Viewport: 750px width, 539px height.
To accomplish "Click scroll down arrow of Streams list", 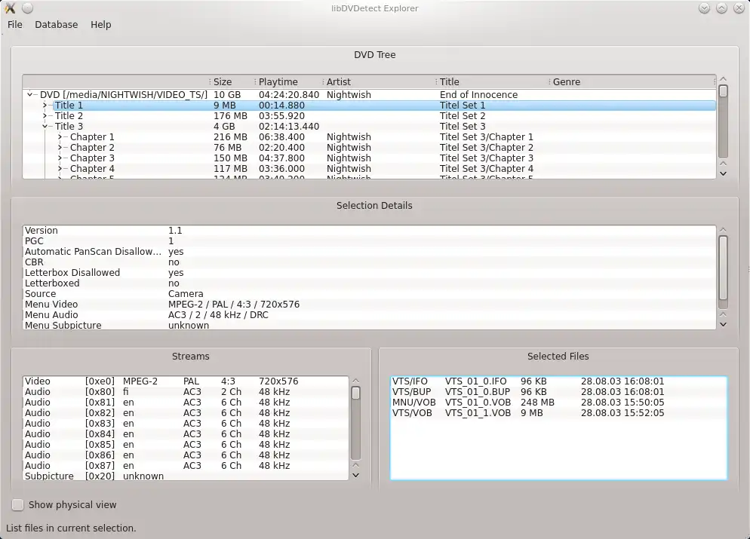I will click(355, 475).
